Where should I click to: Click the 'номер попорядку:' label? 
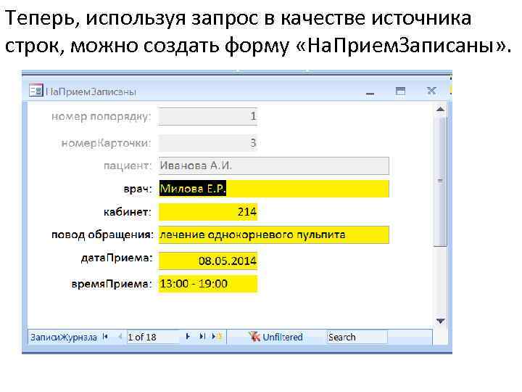pos(101,117)
